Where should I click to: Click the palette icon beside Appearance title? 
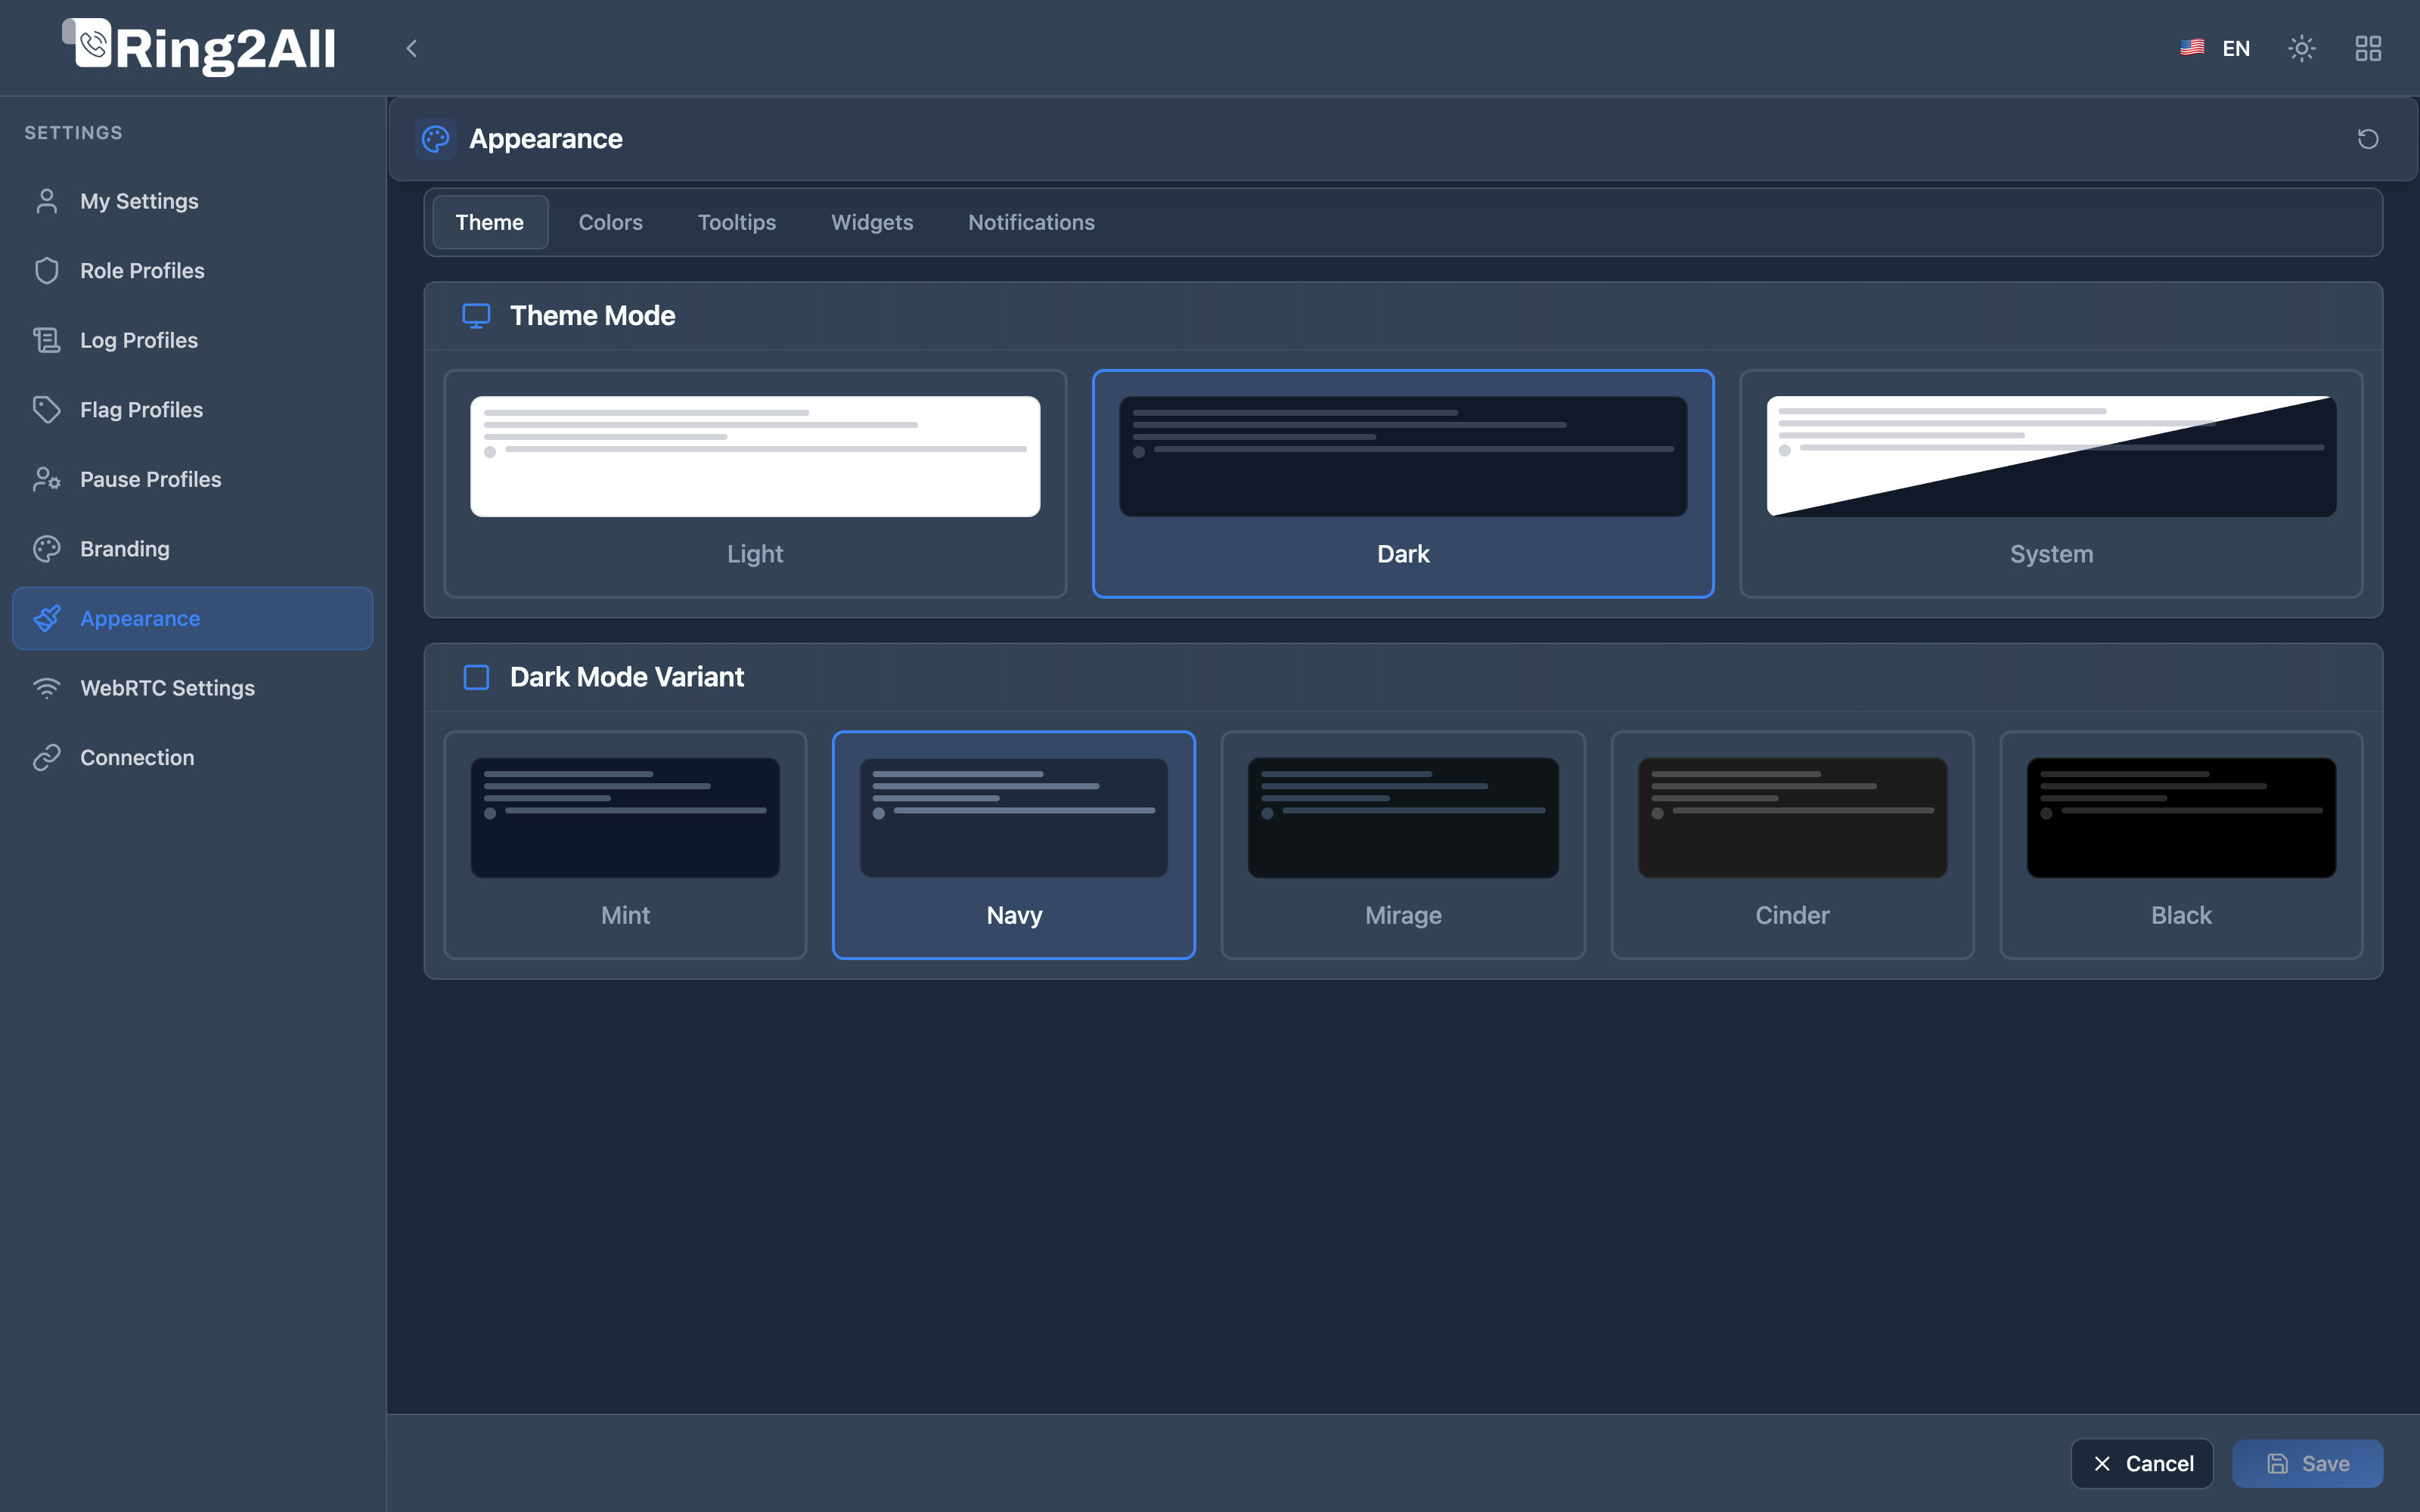tap(435, 139)
